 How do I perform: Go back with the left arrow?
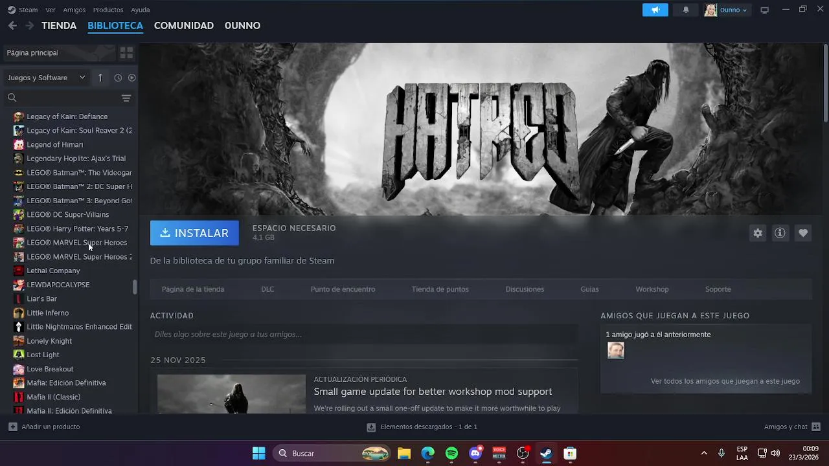tap(13, 26)
